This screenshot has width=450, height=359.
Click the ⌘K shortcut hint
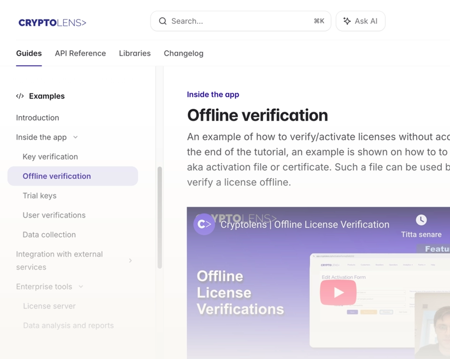[x=319, y=21]
